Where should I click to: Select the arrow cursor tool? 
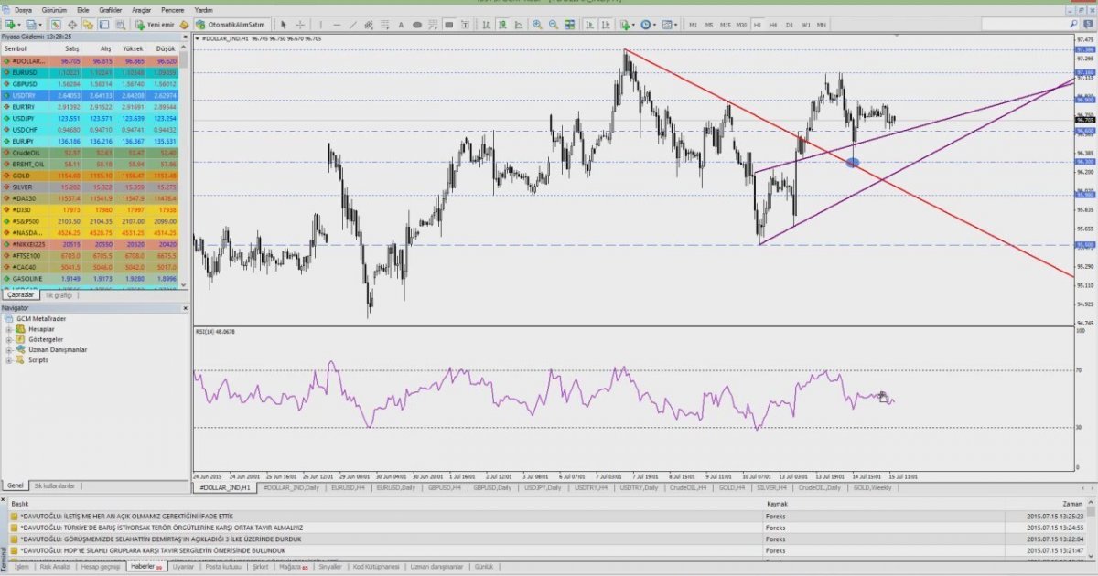coord(284,24)
